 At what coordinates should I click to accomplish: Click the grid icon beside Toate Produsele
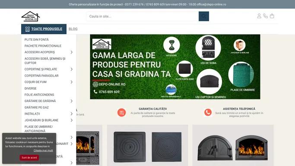click(x=28, y=29)
